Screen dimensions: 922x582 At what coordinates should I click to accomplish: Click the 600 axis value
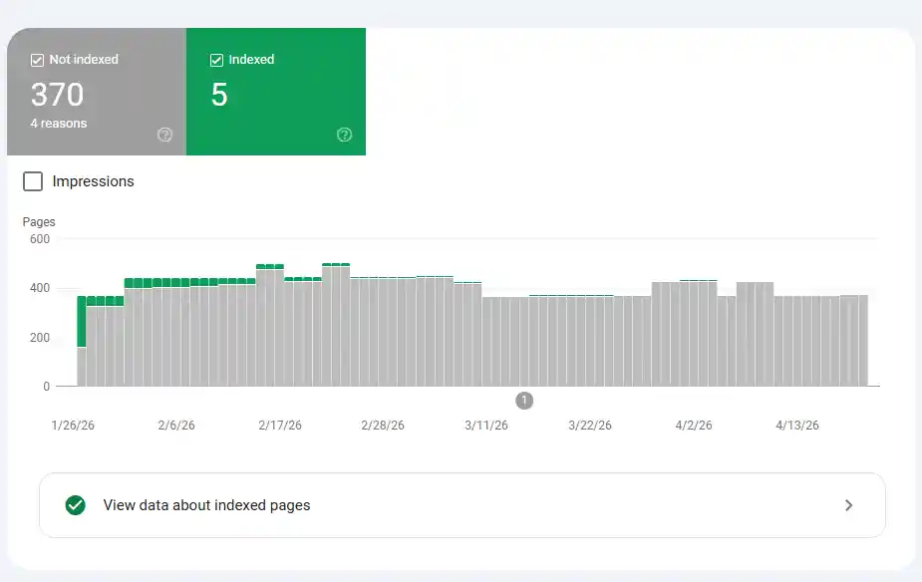(40, 239)
